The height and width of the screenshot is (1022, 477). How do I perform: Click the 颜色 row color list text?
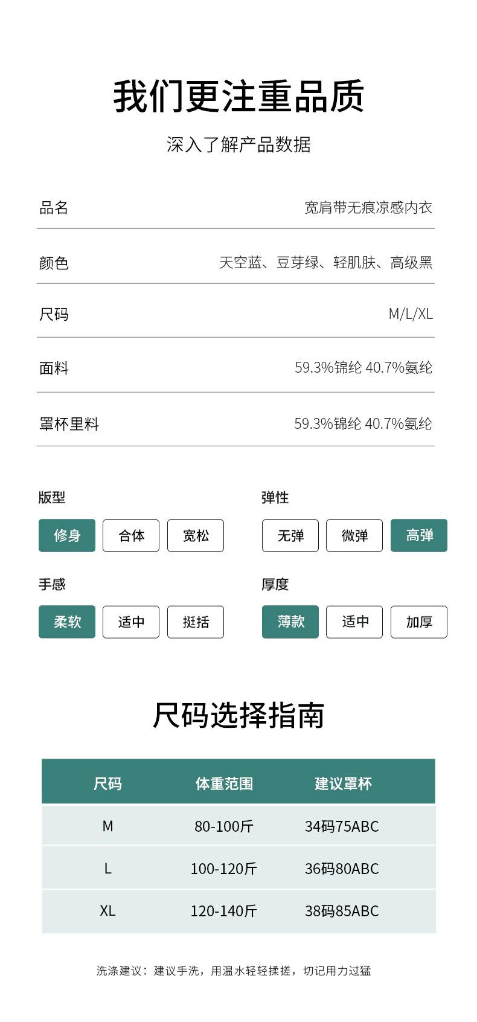326,262
